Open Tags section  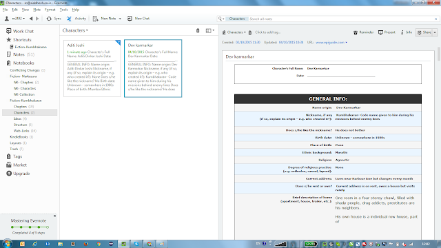click(x=14, y=156)
